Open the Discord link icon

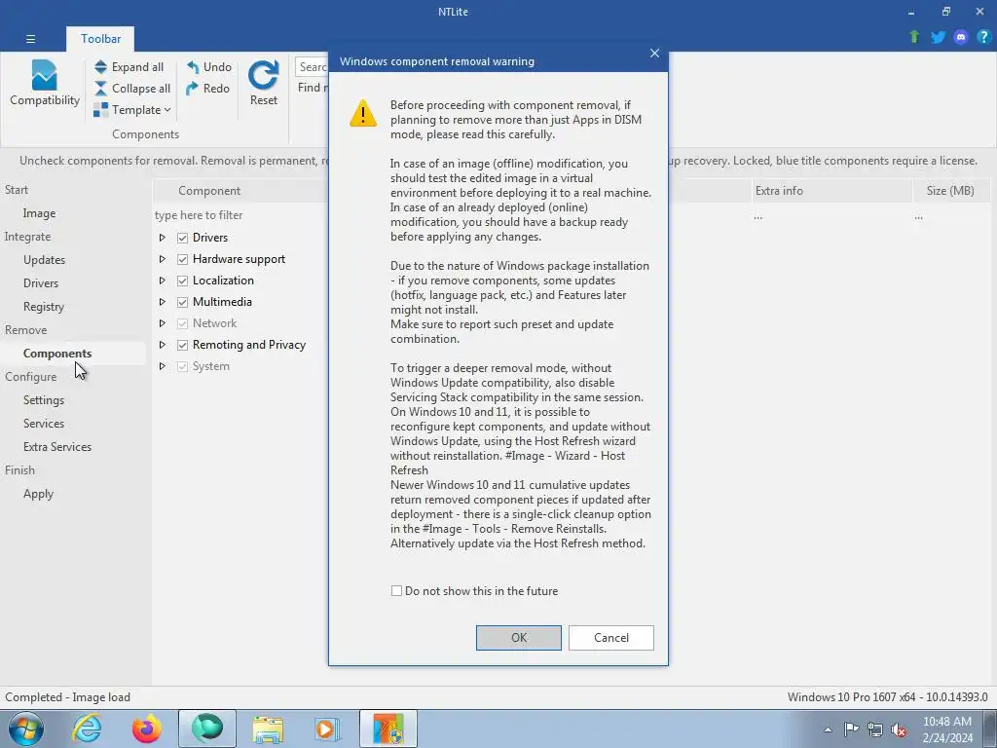coord(961,37)
